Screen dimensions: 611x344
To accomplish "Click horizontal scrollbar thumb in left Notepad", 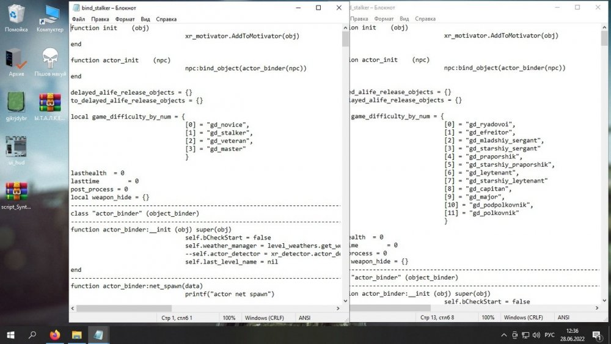I will point(124,308).
